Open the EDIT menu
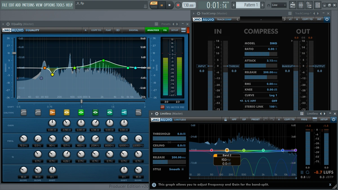 (11, 5)
